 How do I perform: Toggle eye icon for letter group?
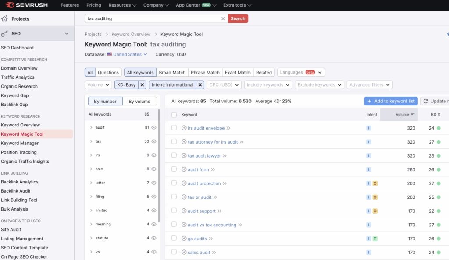coord(154,183)
